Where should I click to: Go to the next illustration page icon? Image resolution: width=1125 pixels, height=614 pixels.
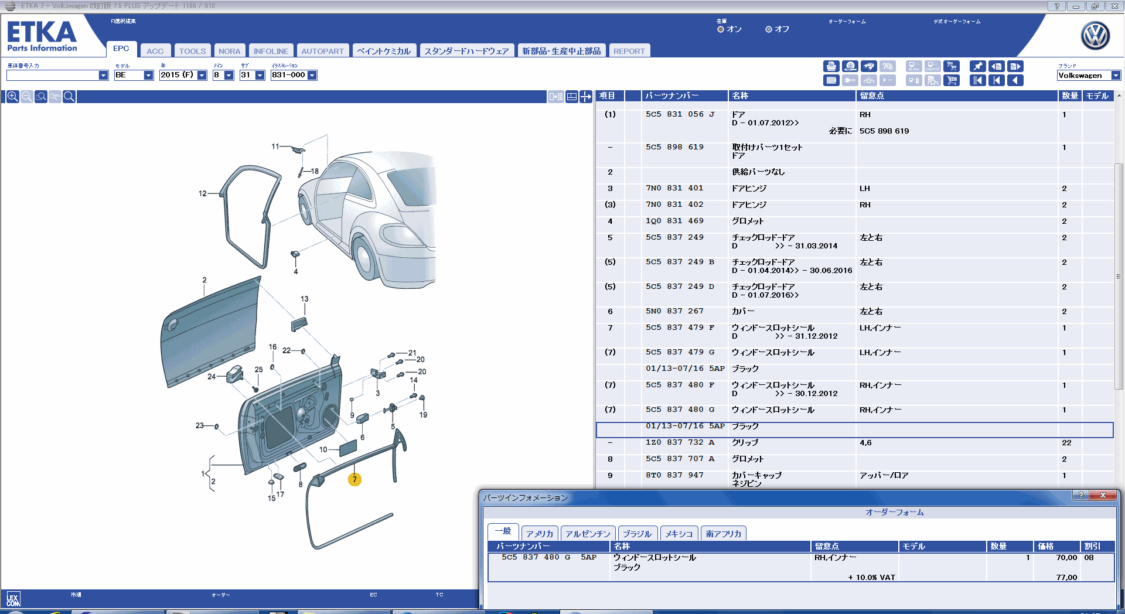coord(1015,66)
